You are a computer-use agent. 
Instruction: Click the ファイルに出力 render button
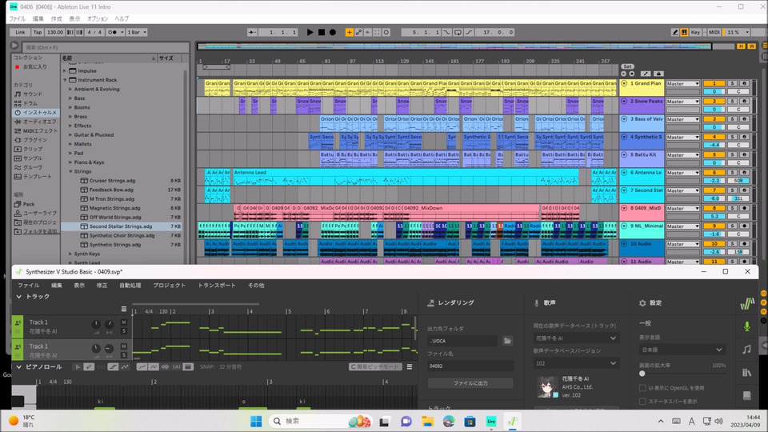(x=470, y=383)
